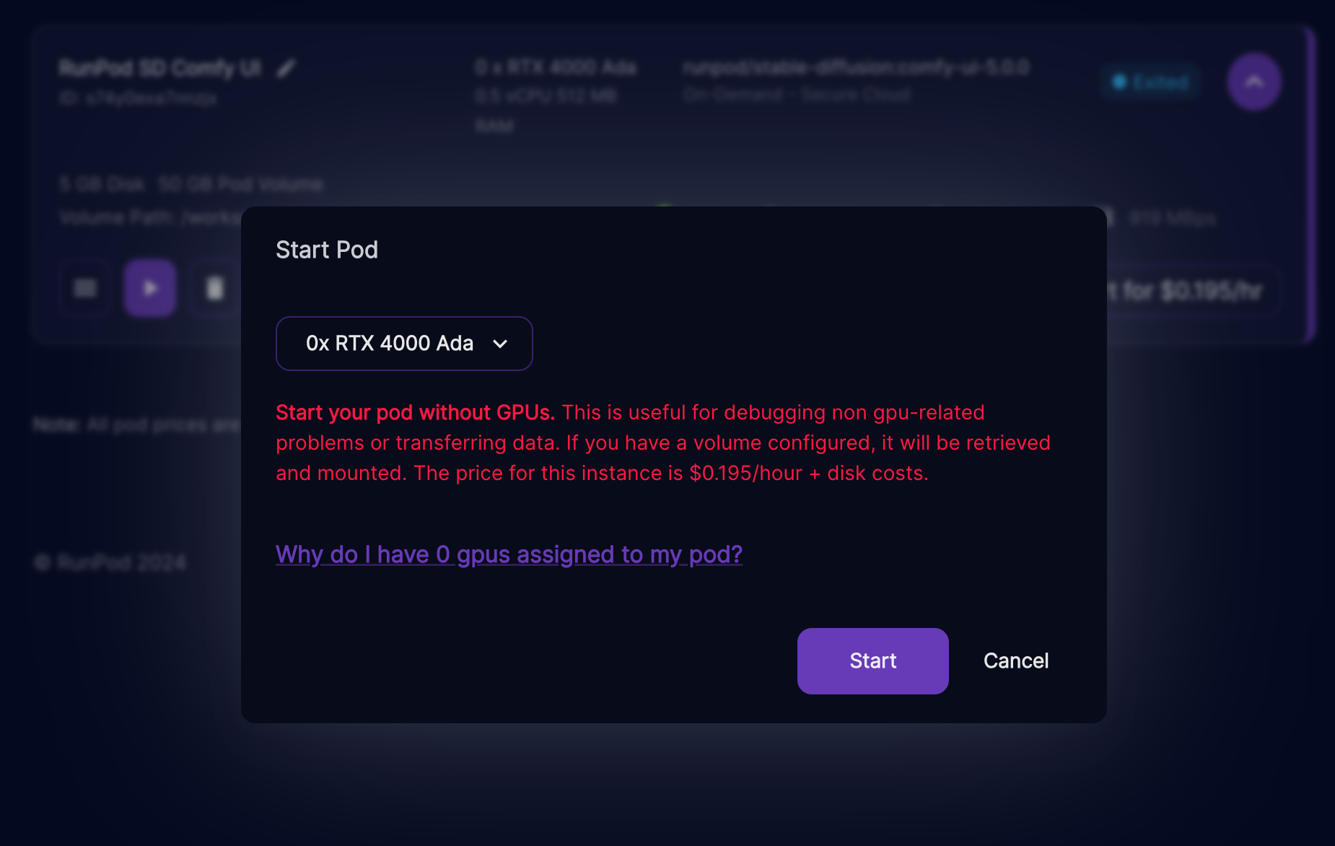Open the 0x RTX 4000 Ada dropdown
Screen dimensions: 1335x846
[x=403, y=344]
